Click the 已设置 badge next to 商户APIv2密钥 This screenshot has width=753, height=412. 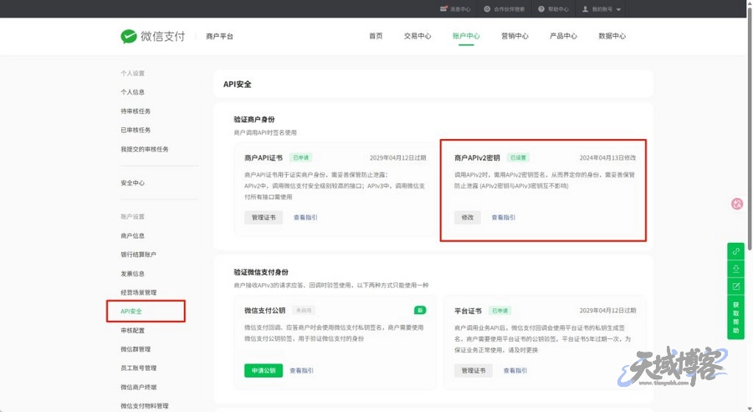[518, 157]
